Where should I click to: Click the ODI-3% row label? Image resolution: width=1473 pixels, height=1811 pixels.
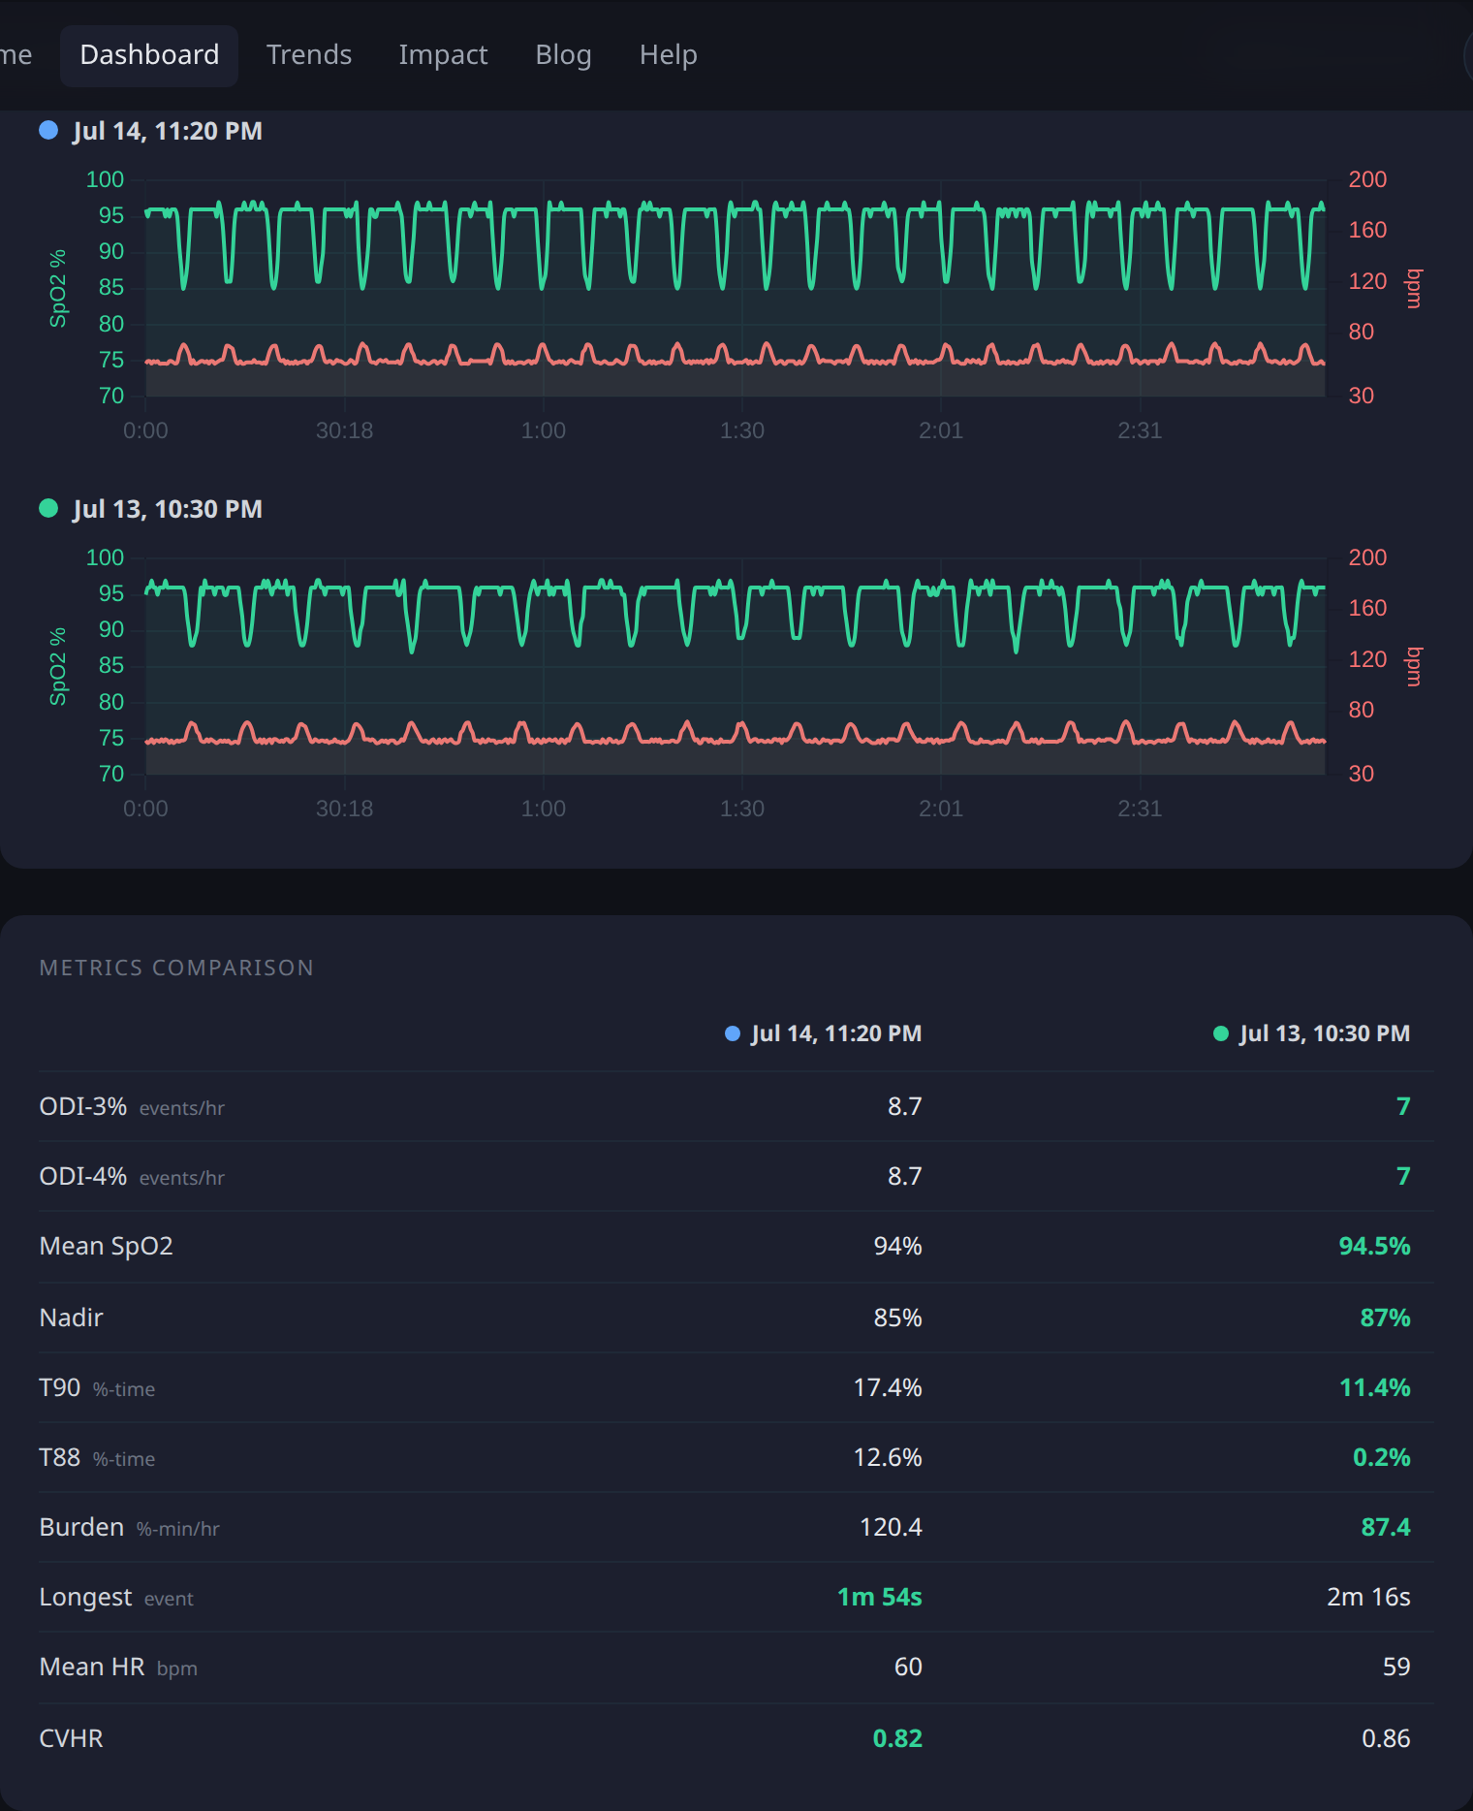point(83,1106)
